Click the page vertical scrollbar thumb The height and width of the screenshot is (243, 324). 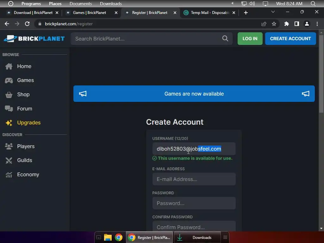click(x=321, y=74)
